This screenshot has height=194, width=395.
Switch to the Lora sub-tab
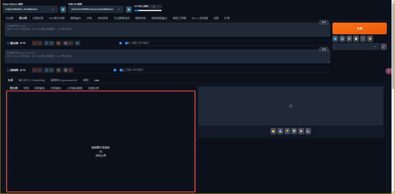click(x=97, y=80)
